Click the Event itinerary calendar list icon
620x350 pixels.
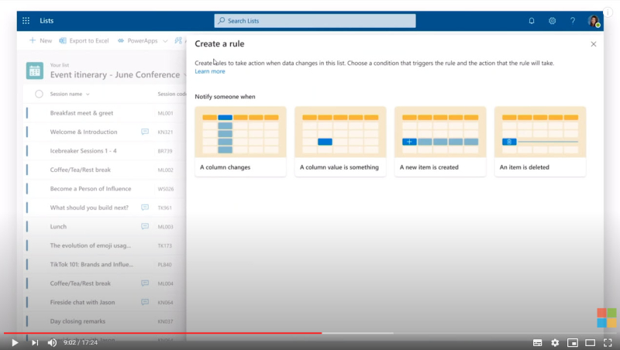(x=35, y=70)
